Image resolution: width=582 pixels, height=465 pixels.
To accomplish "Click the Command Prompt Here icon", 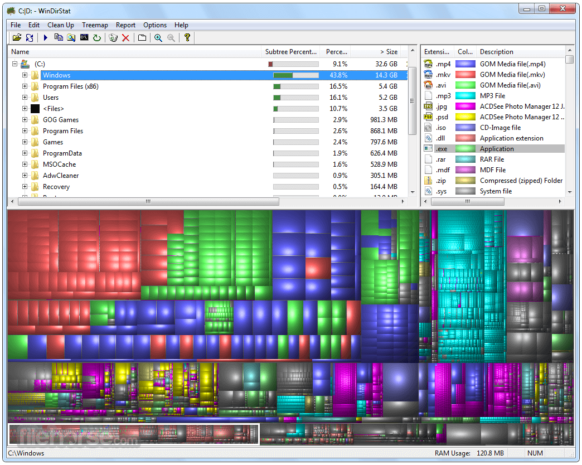I will 84,37.
